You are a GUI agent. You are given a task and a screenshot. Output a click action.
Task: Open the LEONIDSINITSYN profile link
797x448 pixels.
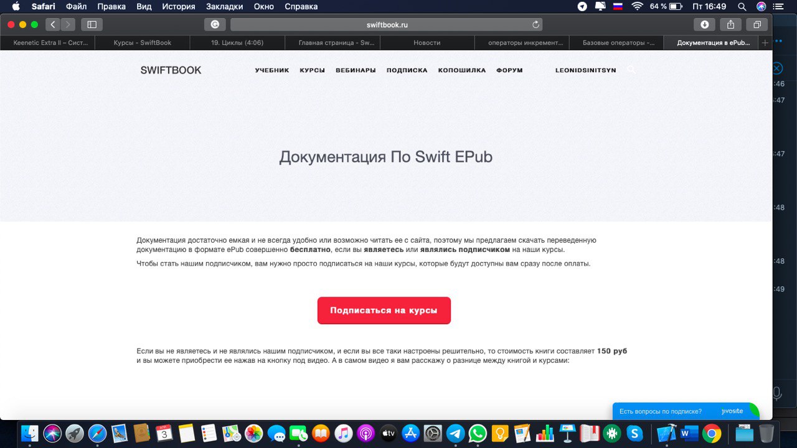(x=585, y=70)
